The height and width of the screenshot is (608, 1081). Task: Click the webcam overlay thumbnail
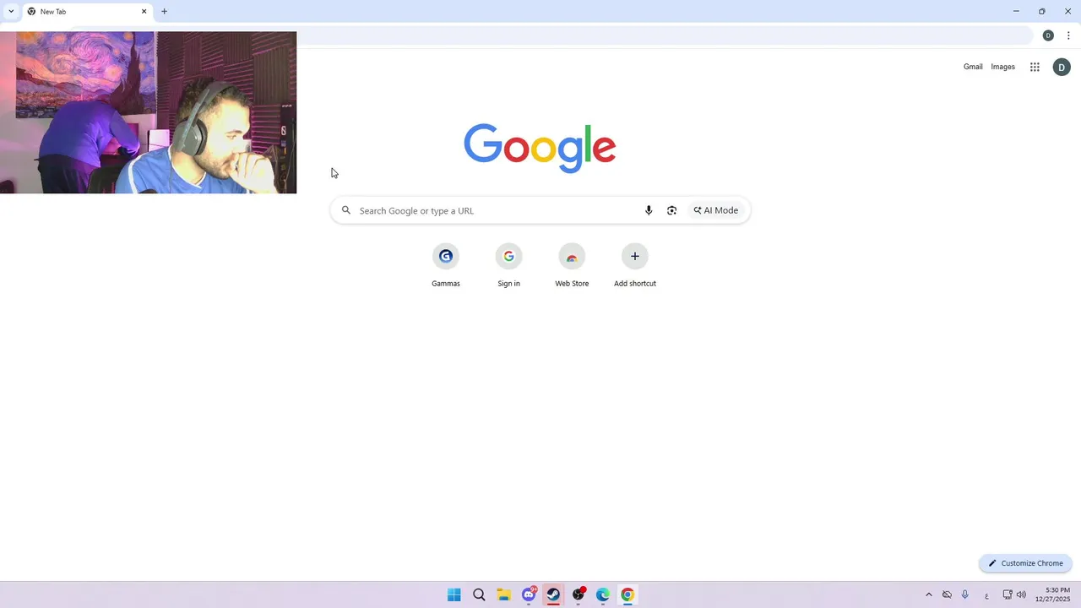(149, 112)
